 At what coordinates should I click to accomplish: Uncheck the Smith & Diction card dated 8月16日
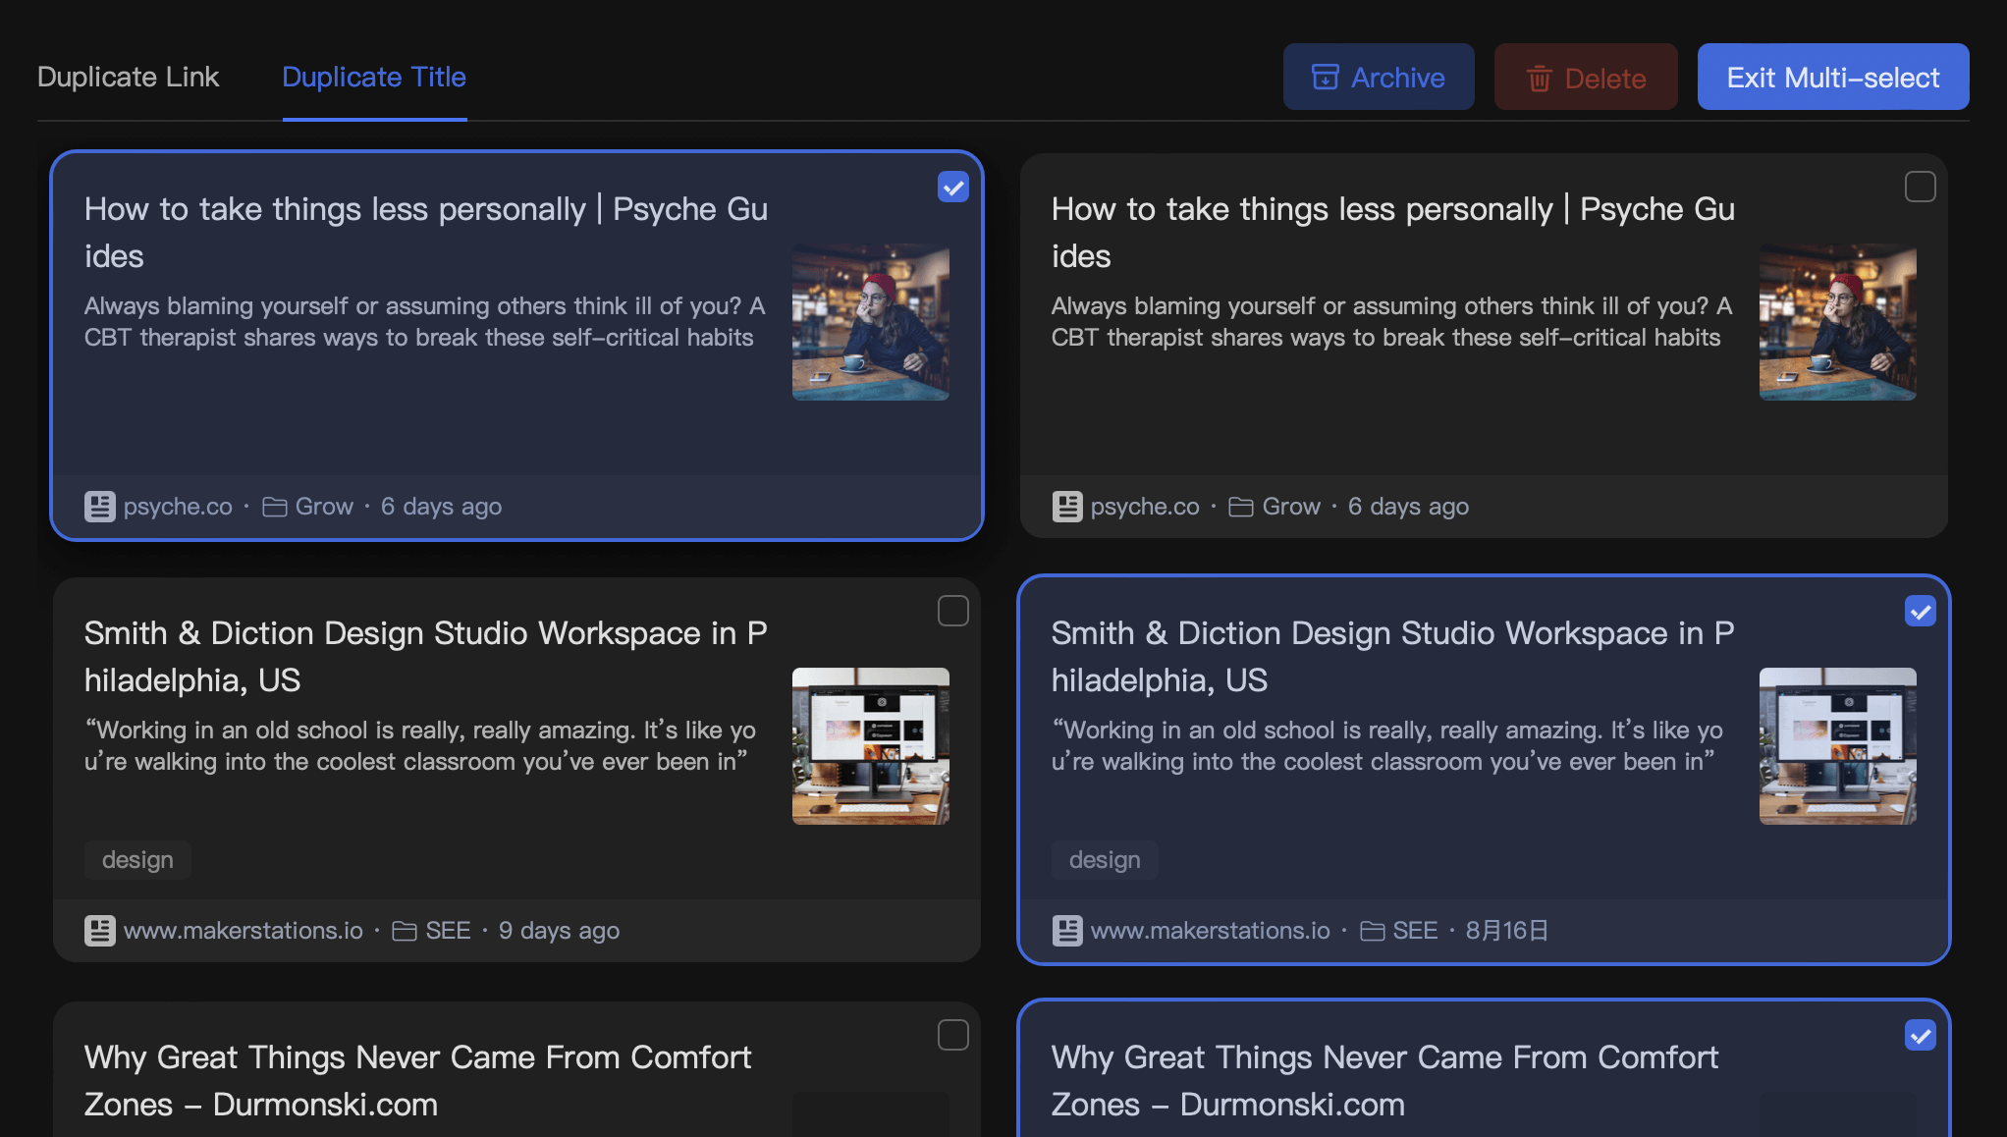click(x=1920, y=611)
